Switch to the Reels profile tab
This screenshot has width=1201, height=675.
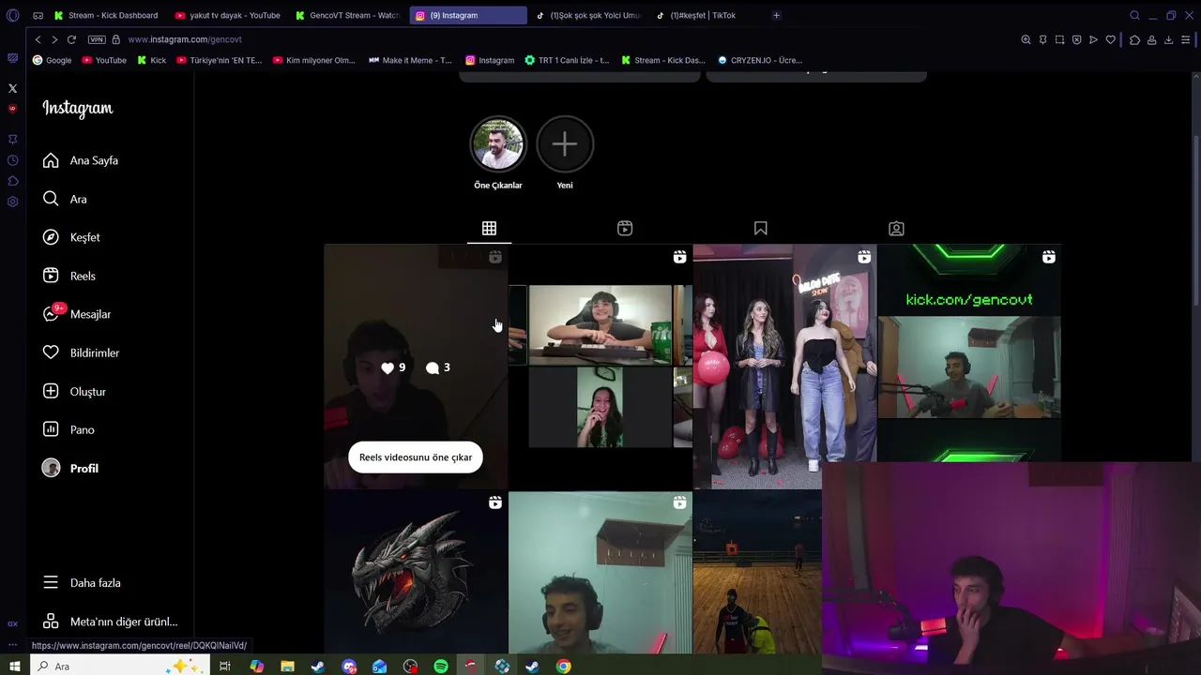click(x=625, y=228)
